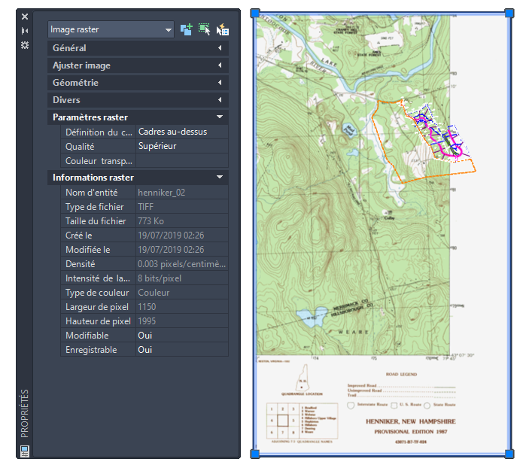
Task: Toggle auto-hide on the Propriétés palette
Action: 25,31
